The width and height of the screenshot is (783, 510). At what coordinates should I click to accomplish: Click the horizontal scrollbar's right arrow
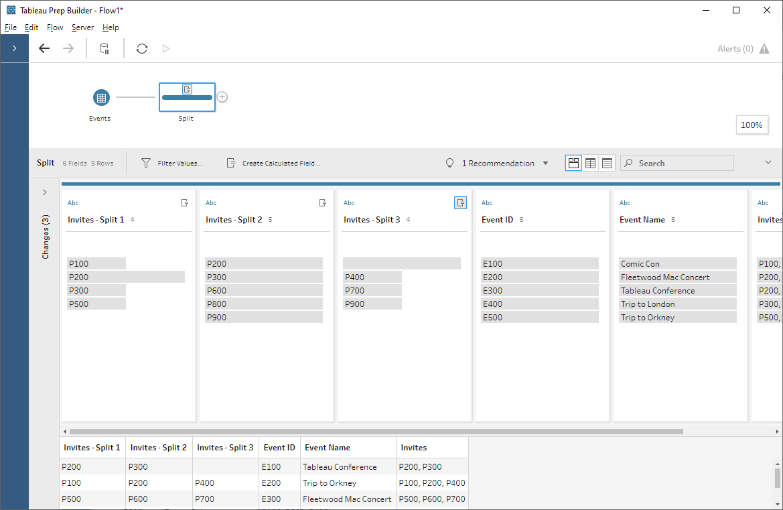(x=777, y=432)
